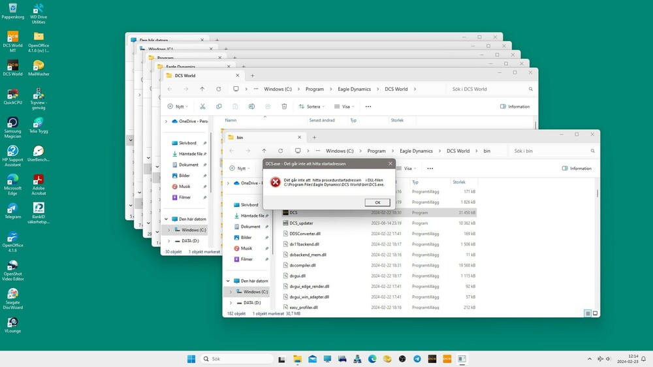Open the Nytt dropdown in bin window
This screenshot has width=653, height=367.
point(240,168)
